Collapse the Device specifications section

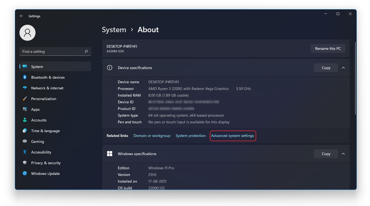tap(343, 68)
